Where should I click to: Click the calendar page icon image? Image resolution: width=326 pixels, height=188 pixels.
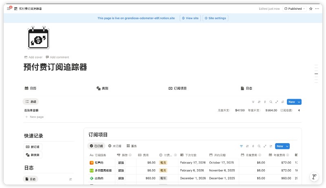38,38
